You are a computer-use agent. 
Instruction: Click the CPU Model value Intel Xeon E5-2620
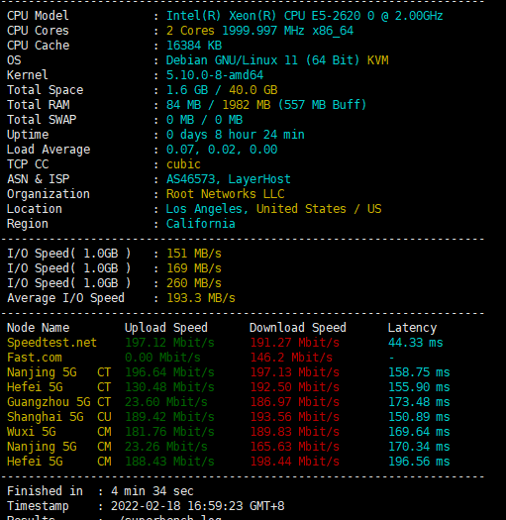tap(304, 16)
